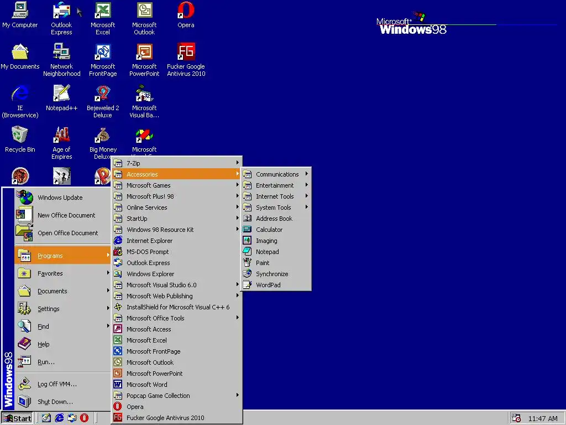
Task: Select Log Off VM4... entry
Action: 62,384
